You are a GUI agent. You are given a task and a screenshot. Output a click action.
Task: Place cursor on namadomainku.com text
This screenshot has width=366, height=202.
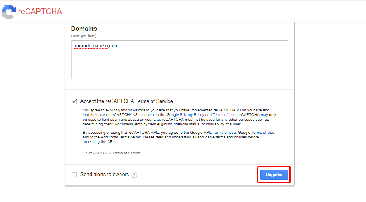(96, 46)
